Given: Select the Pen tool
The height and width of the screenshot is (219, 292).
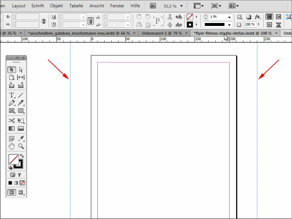Looking at the screenshot, I should coord(11,103).
